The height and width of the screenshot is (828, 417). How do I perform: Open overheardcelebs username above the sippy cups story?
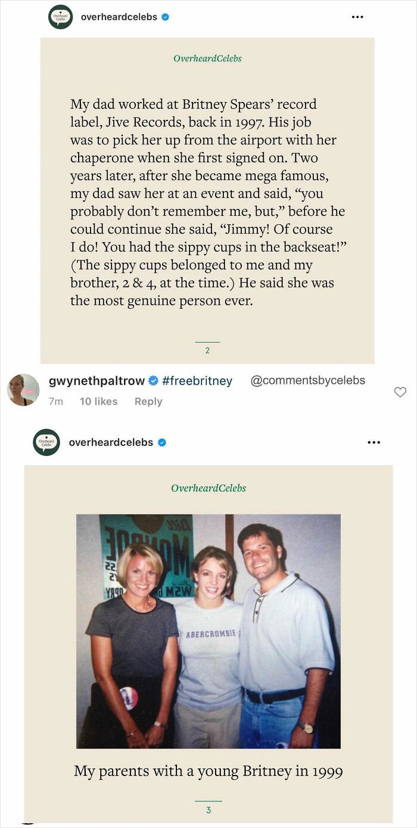(119, 17)
